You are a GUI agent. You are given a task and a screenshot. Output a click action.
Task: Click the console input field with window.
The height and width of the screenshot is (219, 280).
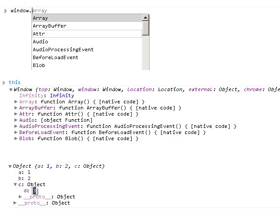click(x=145, y=11)
